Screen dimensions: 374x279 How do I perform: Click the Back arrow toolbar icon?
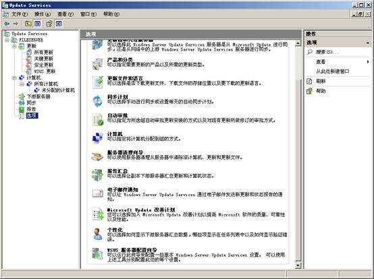(x=7, y=24)
